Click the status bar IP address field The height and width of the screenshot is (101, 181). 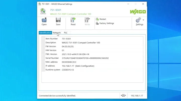tap(137, 95)
